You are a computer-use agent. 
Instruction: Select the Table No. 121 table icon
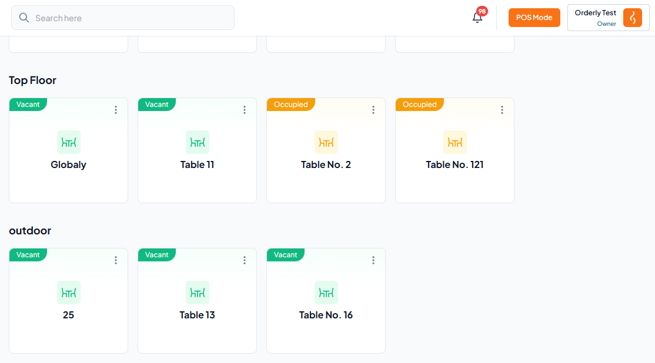455,142
